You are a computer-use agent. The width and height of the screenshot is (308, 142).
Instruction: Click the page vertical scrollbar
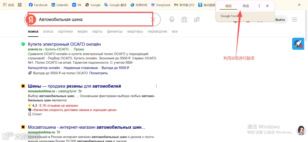[x=307, y=26]
